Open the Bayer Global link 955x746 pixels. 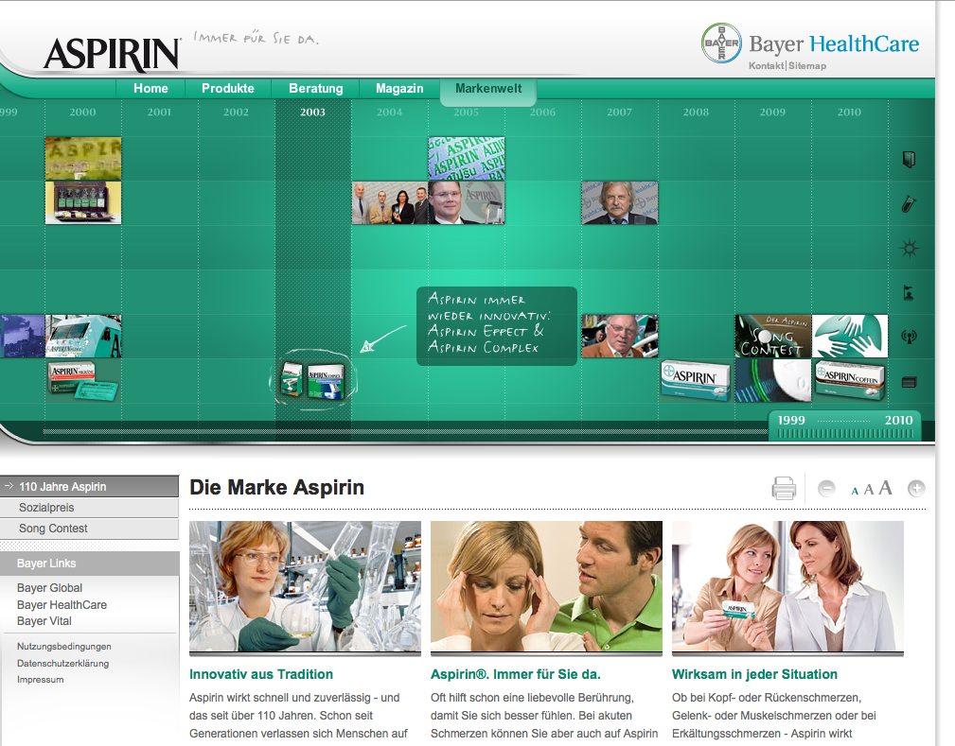tap(49, 588)
